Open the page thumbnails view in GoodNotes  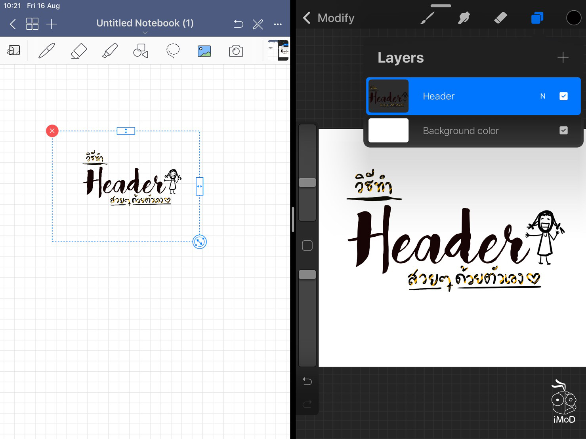[32, 24]
